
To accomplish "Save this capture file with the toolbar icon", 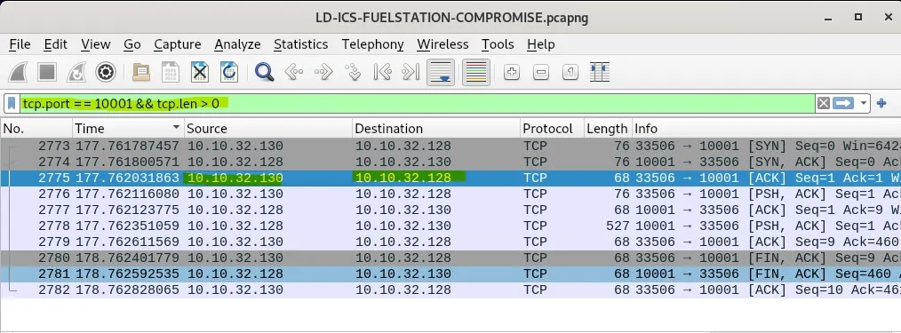I will [171, 72].
